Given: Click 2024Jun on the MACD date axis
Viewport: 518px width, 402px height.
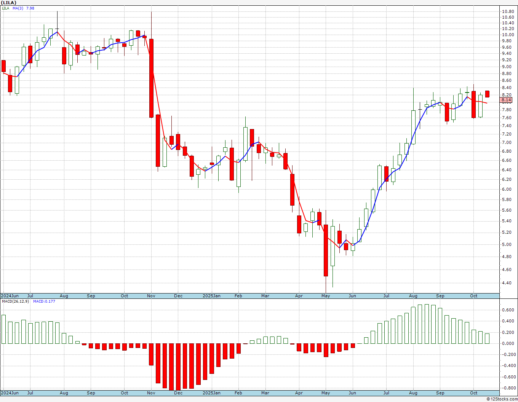Looking at the screenshot, I should coord(10,393).
